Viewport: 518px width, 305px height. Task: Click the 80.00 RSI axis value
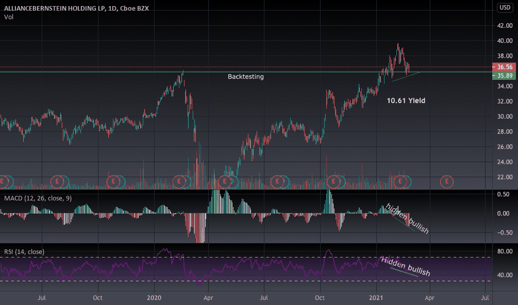click(x=505, y=251)
